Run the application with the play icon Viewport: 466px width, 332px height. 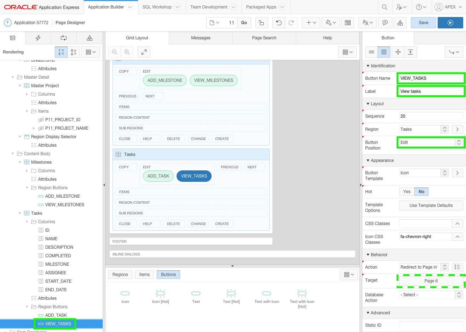[x=450, y=22]
